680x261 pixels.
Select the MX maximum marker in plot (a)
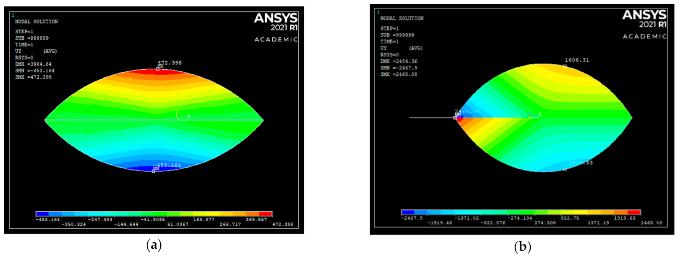pyautogui.click(x=158, y=68)
